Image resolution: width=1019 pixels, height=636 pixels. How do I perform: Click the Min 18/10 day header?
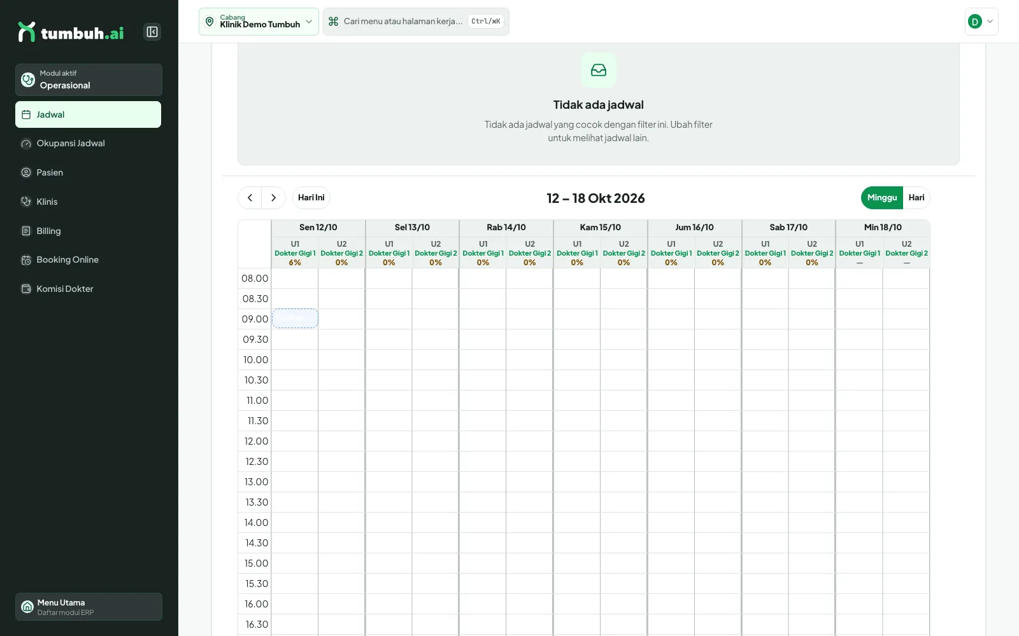point(883,228)
